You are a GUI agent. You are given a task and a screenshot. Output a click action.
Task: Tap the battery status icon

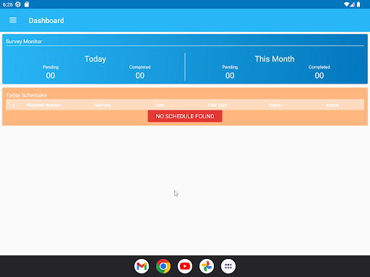(x=358, y=4)
